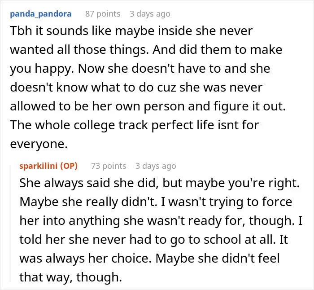Image resolution: width=314 pixels, height=290 pixels.
Task: Open permalink from sparkilini's 3 days ago timestamp
Action: click(156, 166)
